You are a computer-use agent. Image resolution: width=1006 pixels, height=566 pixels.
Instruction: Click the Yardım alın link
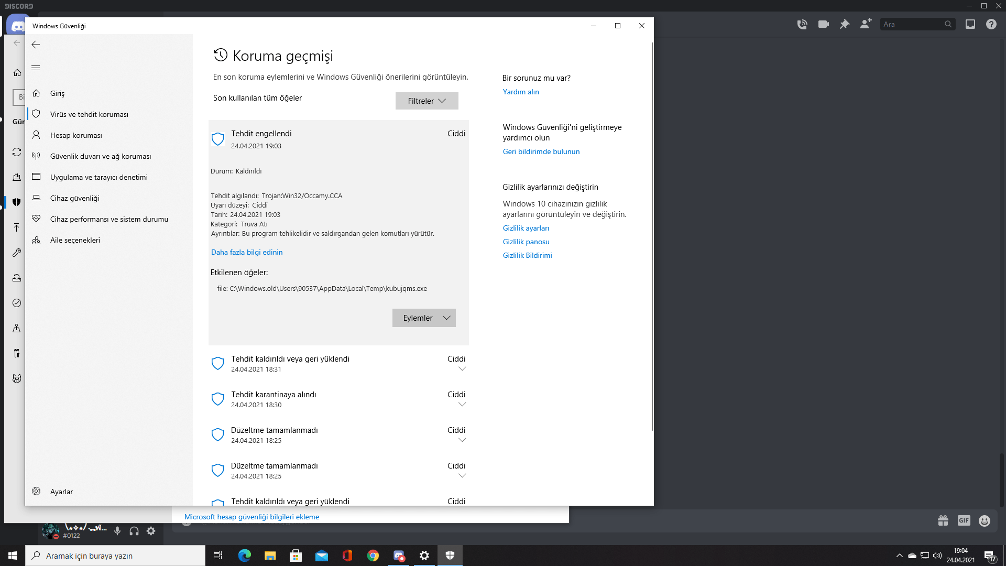pyautogui.click(x=521, y=92)
